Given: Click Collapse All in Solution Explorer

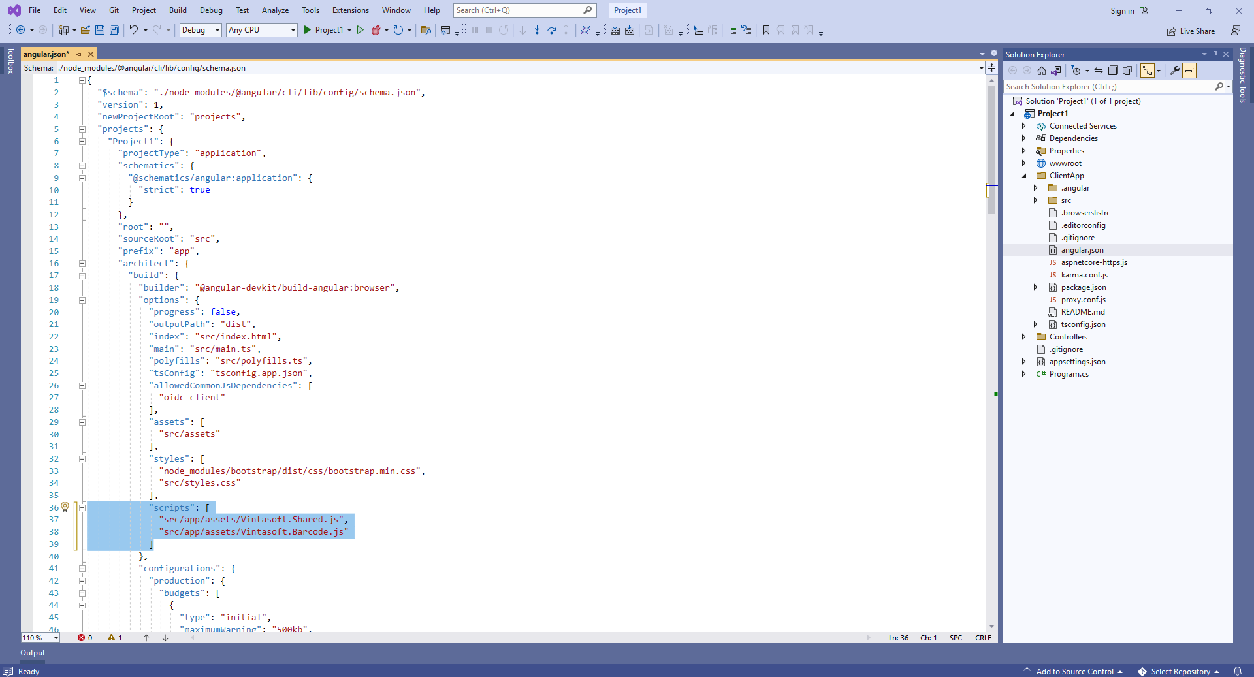Looking at the screenshot, I should point(1113,71).
